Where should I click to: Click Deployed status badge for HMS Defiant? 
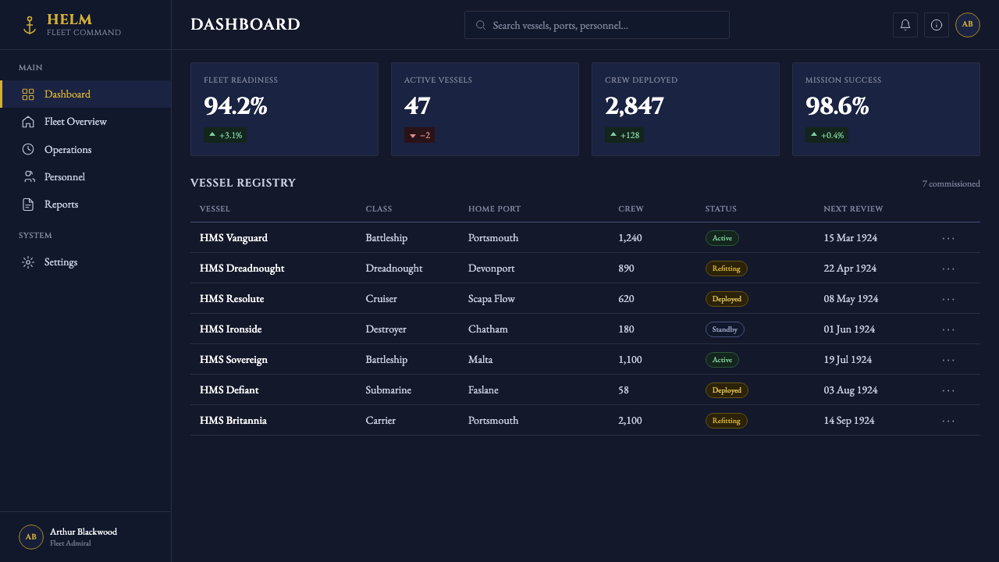(x=727, y=390)
